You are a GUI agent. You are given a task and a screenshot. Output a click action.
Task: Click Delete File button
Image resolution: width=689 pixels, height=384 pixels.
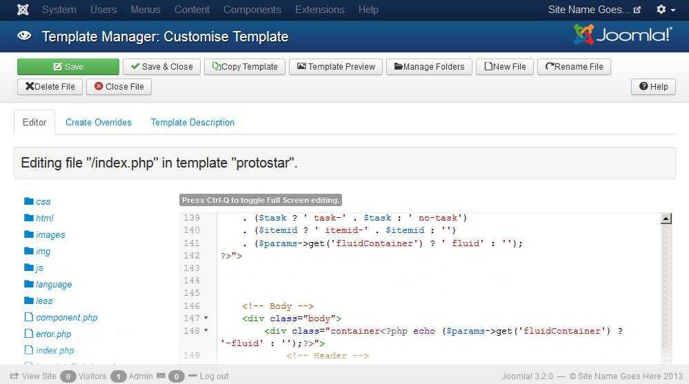coord(50,87)
